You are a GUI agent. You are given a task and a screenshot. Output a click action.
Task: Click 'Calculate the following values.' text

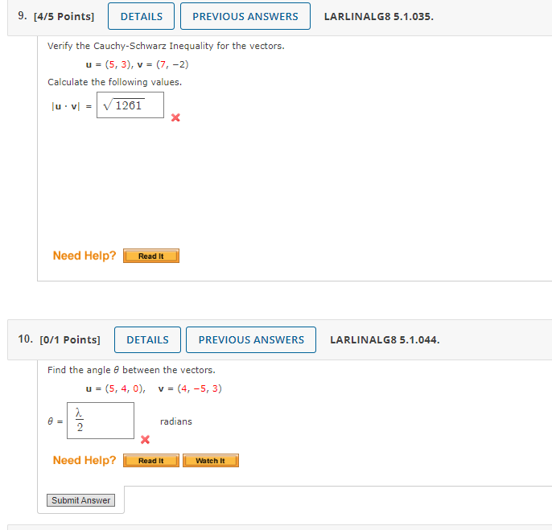115,82
